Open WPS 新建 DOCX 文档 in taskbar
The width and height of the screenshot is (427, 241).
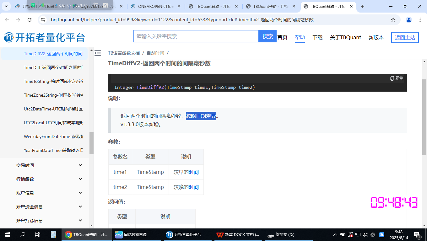238,234
